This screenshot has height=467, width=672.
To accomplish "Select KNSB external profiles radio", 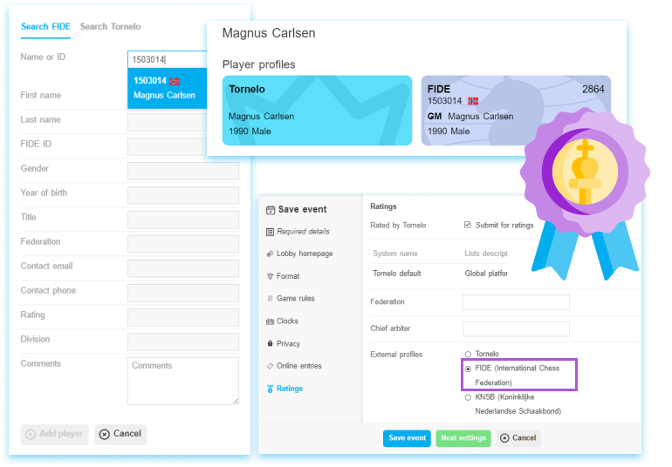I will click(468, 397).
